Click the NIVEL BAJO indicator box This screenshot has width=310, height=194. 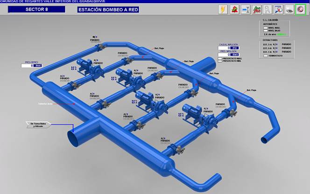(266, 31)
